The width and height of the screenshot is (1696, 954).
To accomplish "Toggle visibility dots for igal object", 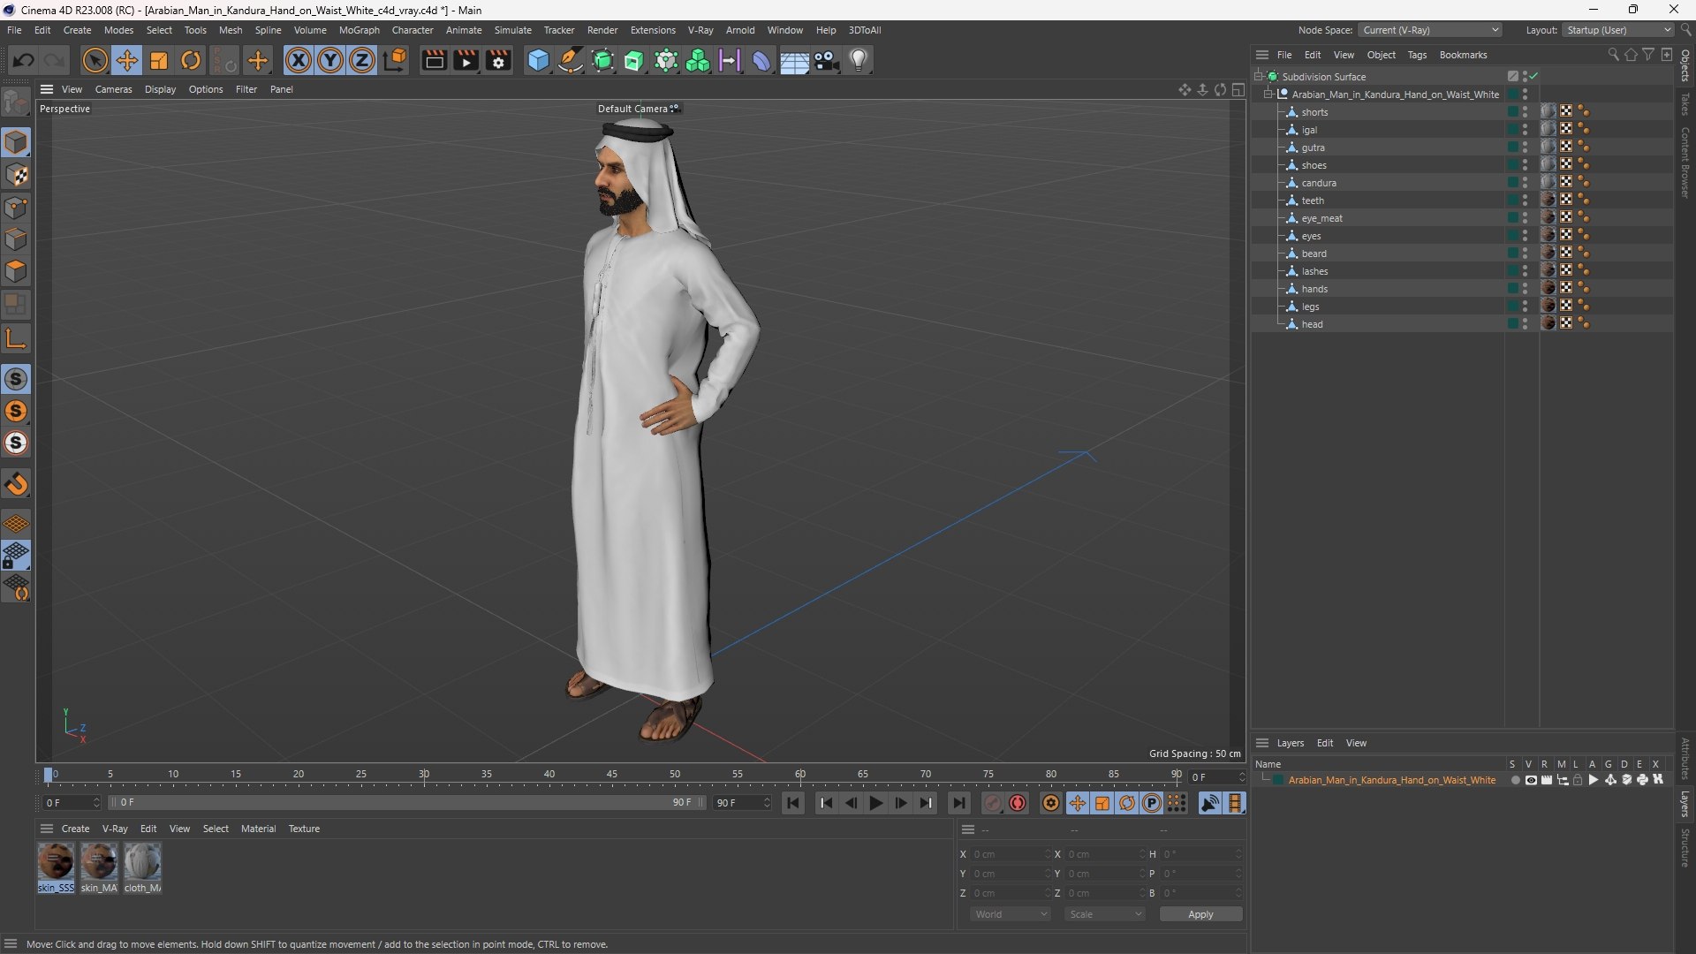I will 1525,130.
